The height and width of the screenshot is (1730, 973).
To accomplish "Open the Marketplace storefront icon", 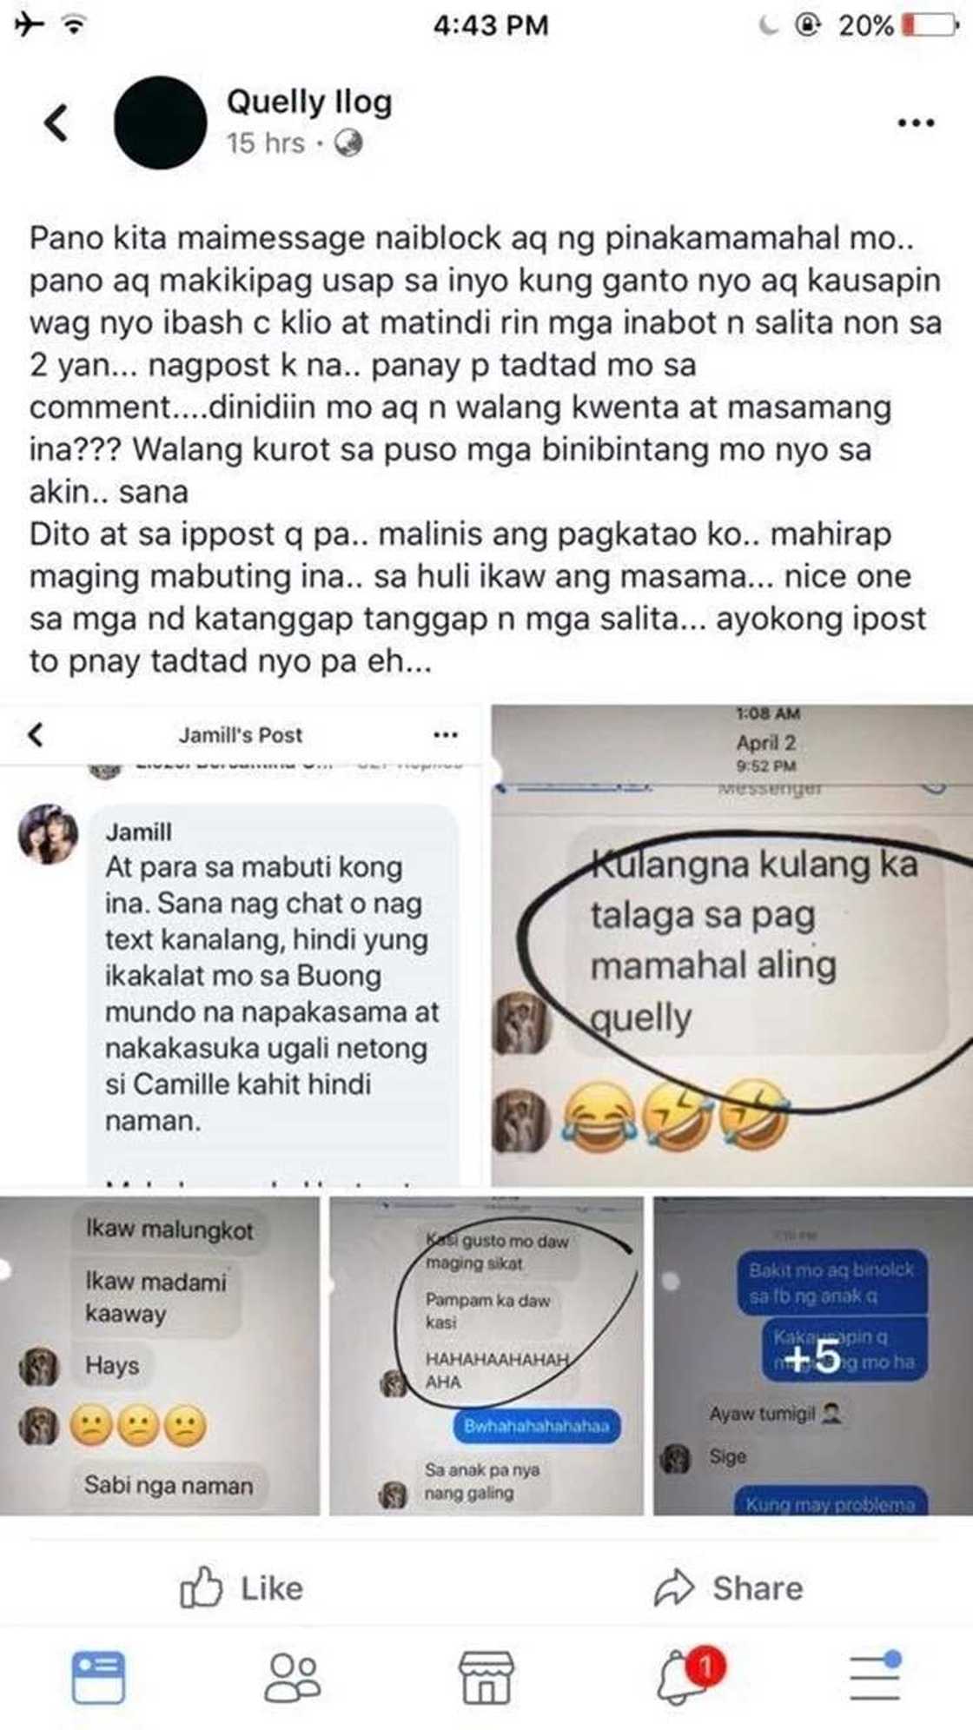I will 486,1676.
